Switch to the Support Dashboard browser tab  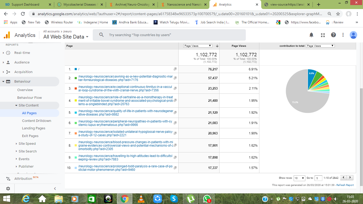coord(25,5)
